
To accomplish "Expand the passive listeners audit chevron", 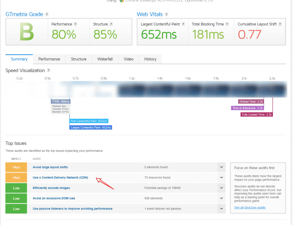I will [221, 209].
